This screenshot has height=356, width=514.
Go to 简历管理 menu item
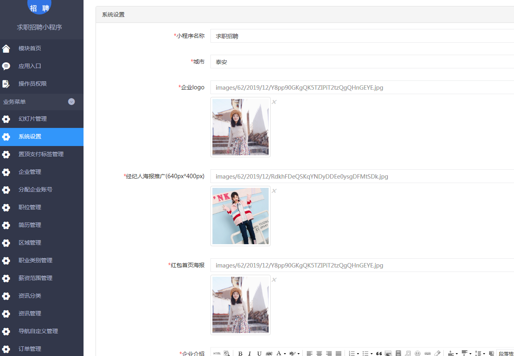(x=30, y=225)
